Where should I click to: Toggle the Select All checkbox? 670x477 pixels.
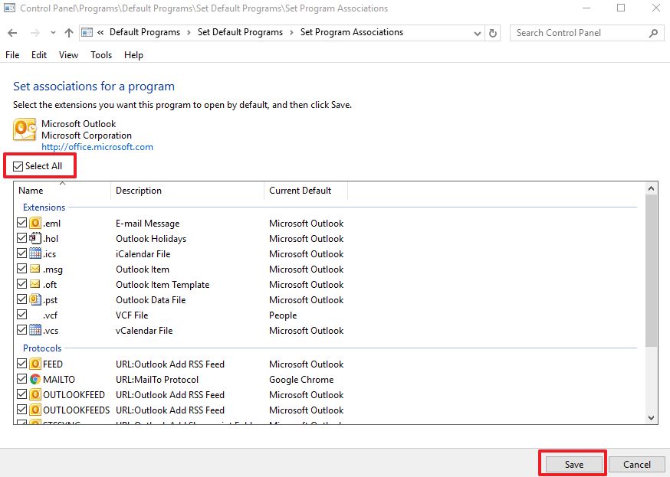[x=18, y=166]
